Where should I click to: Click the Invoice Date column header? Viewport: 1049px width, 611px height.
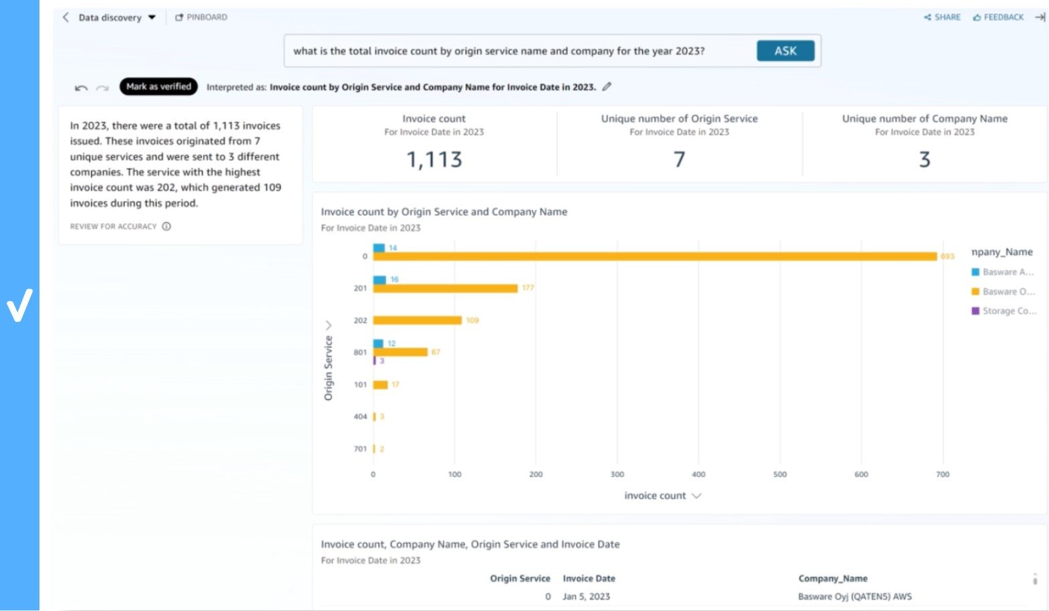coord(589,578)
